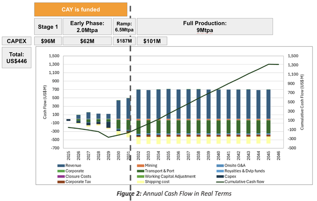Click the Onsite G&A legend swatch
Viewport: 317px width, 201px height.
pos(220,166)
